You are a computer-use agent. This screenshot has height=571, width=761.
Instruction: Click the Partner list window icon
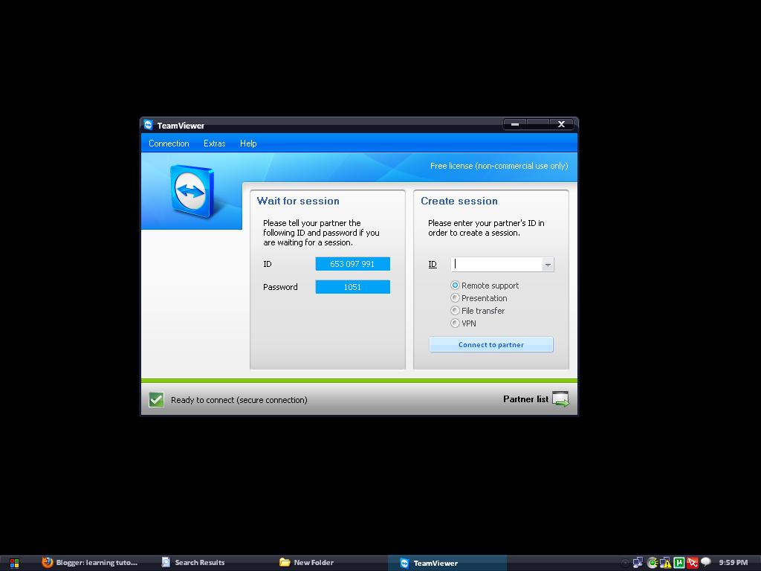pyautogui.click(x=560, y=399)
